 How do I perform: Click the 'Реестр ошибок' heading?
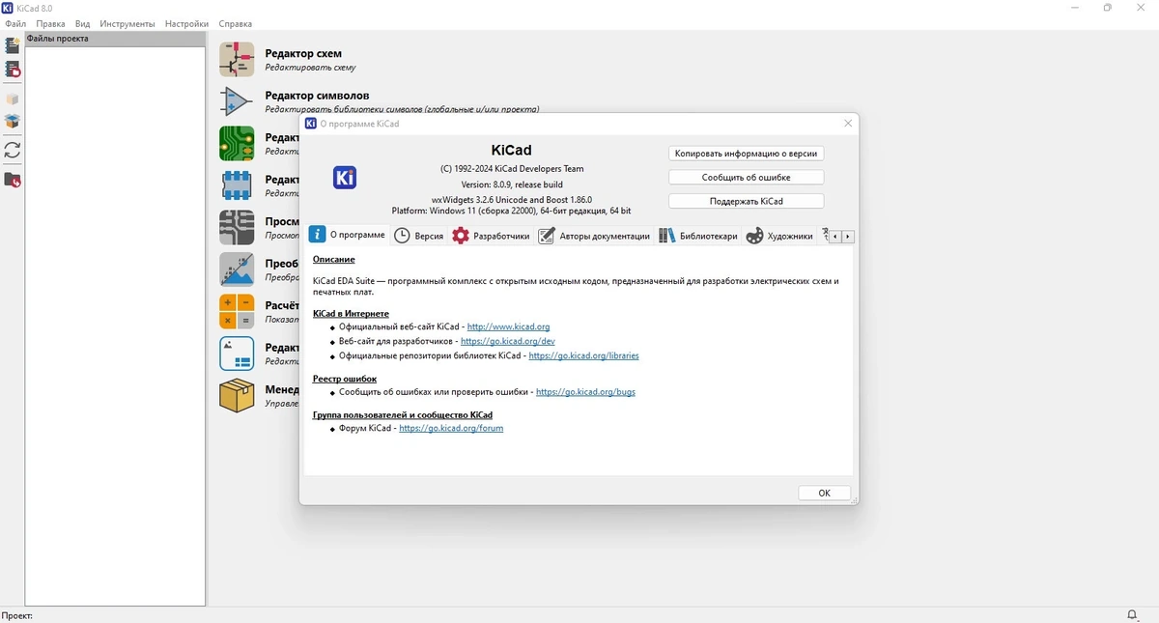pos(345,379)
